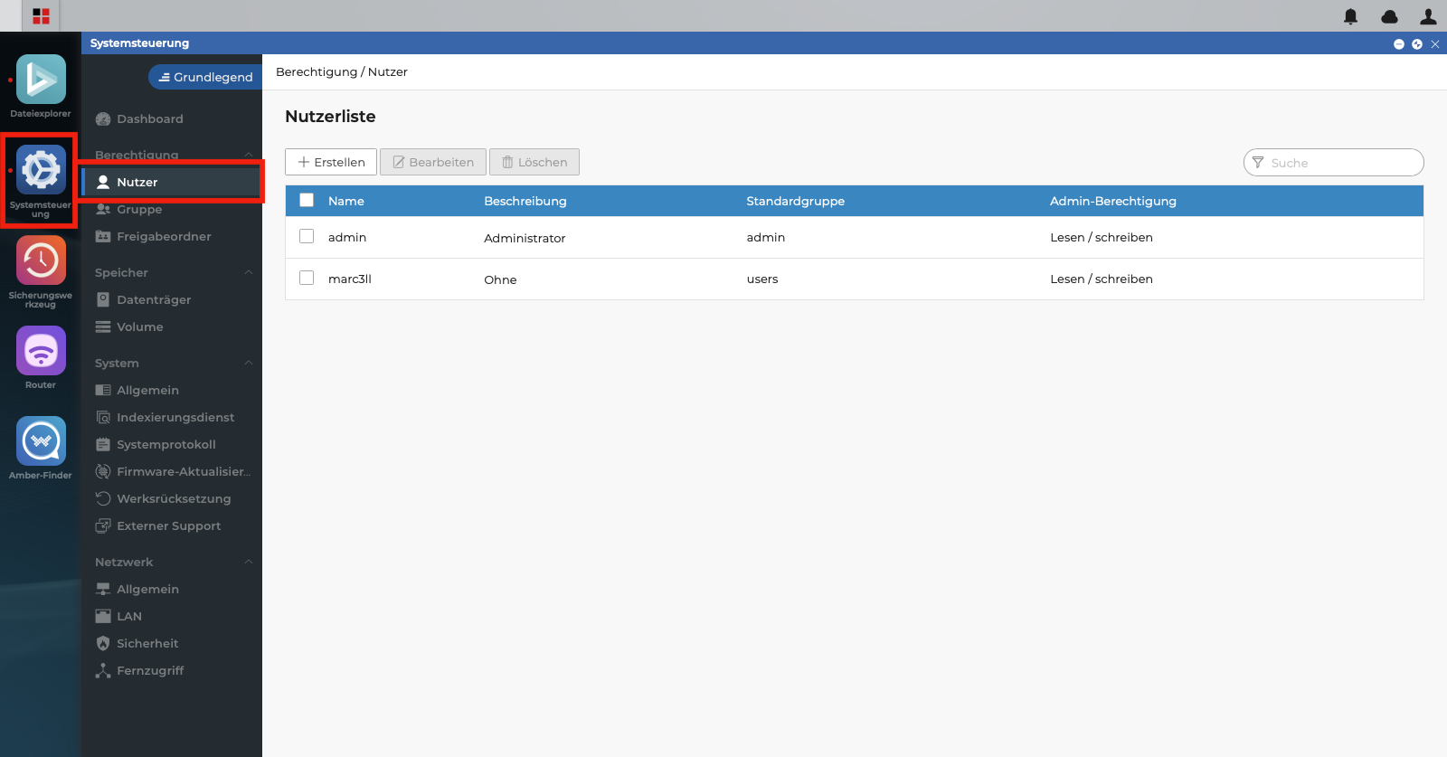Select Nutzer under Berechtigung
This screenshot has height=757, width=1447.
[x=172, y=182]
